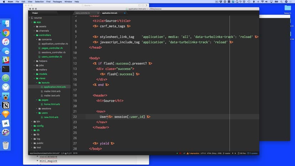This screenshot has height=166, width=295.
Task: Place cursor on the yield line
Action: (x=107, y=143)
